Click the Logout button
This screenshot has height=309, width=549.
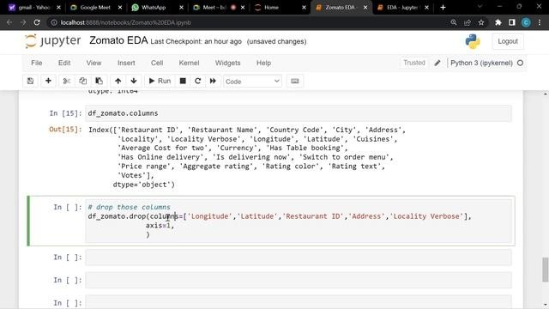(x=508, y=41)
